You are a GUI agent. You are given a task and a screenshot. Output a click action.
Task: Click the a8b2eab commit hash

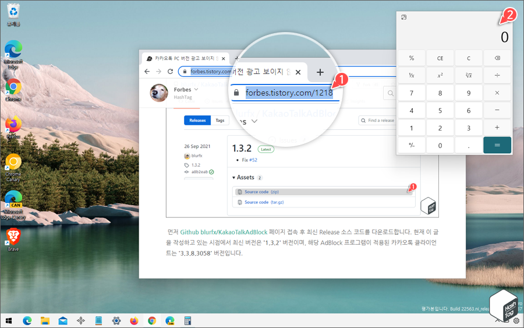tap(200, 172)
